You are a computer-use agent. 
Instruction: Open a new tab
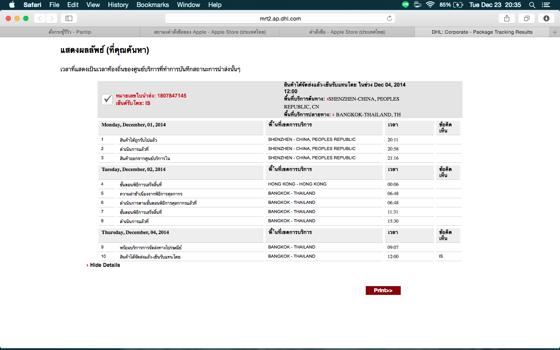555,32
